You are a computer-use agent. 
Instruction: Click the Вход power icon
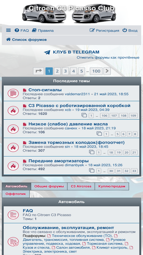coord(125,30)
